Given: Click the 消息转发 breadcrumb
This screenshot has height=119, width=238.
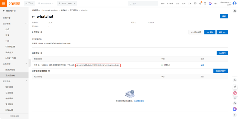Looking at the screenshot, I should (64, 10).
